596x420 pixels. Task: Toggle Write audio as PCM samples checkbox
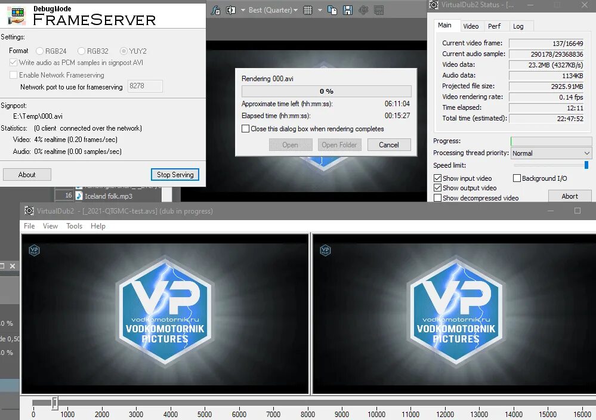click(x=13, y=62)
